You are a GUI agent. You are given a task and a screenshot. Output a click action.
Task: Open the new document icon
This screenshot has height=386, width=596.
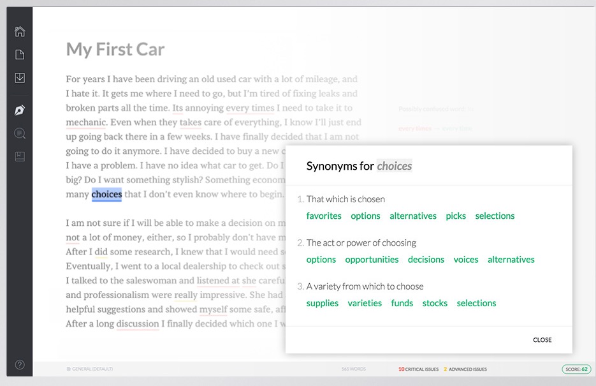[20, 55]
